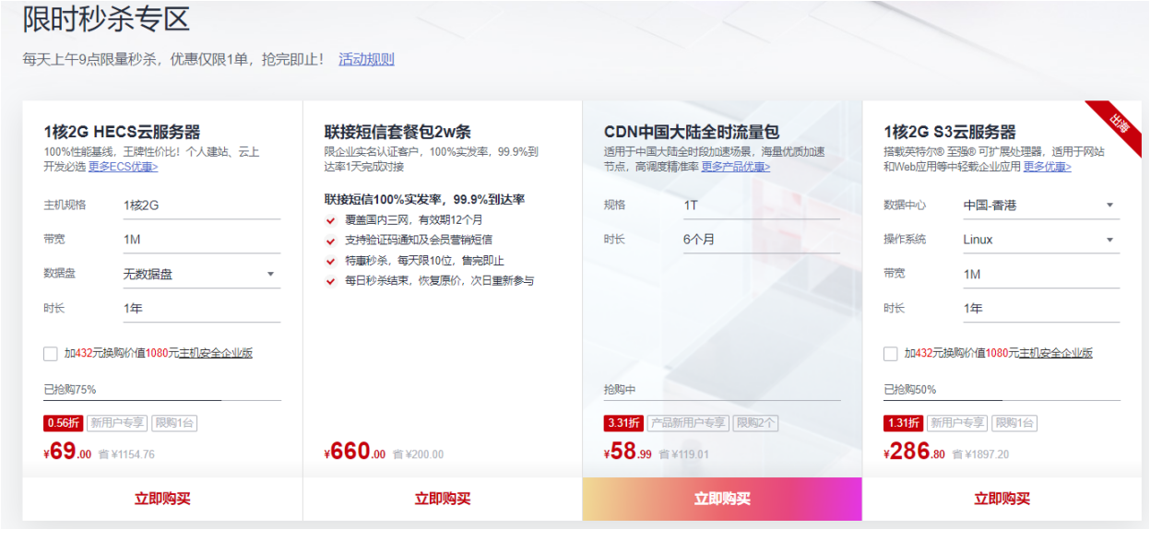Click the 0.56折 discount badge
The width and height of the screenshot is (1162, 541).
point(62,424)
